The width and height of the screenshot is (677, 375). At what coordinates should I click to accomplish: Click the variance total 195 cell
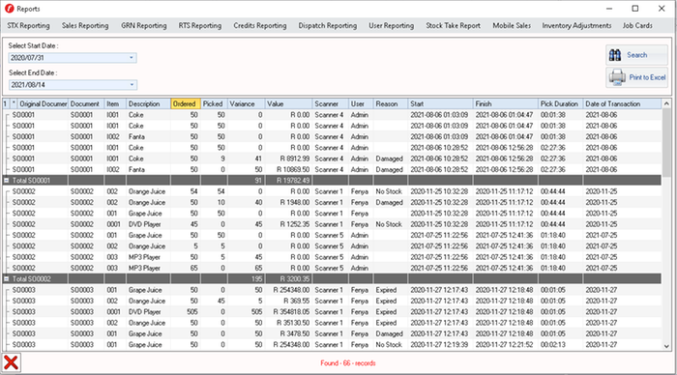coord(246,278)
